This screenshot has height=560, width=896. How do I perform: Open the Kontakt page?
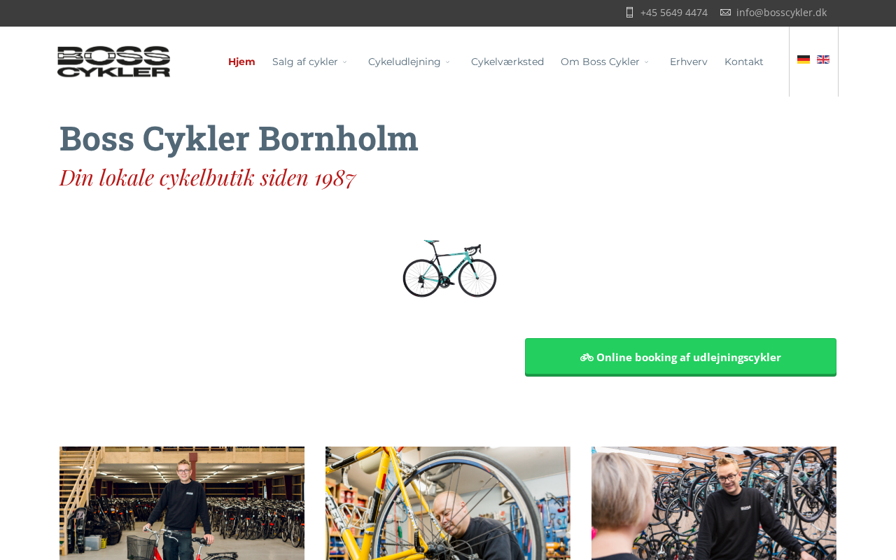(x=744, y=62)
